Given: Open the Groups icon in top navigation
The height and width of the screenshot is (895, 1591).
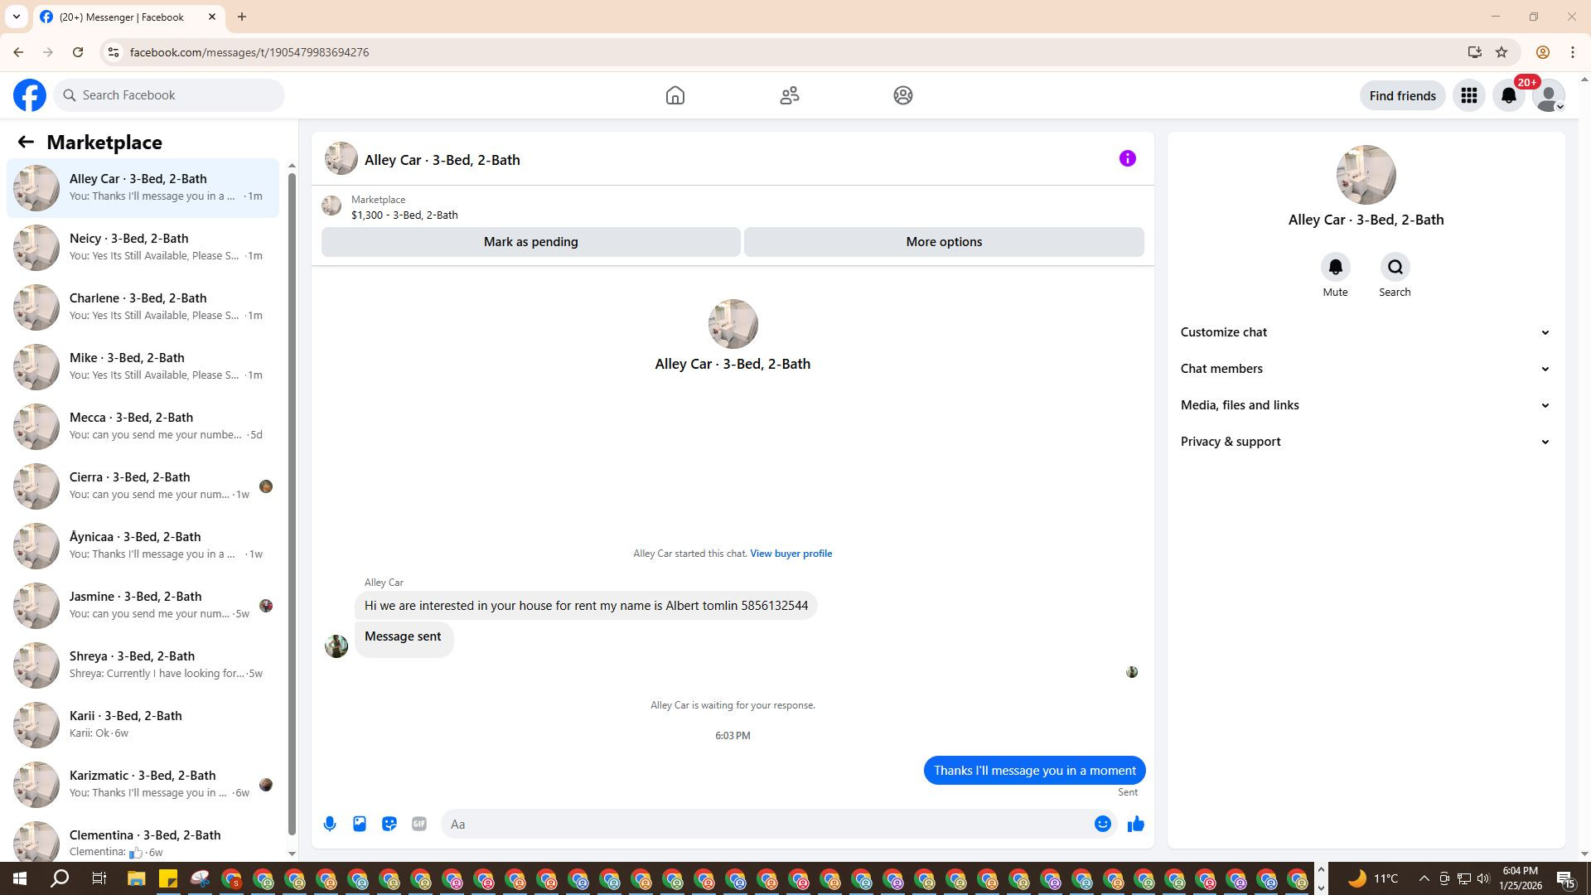Looking at the screenshot, I should 903,95.
